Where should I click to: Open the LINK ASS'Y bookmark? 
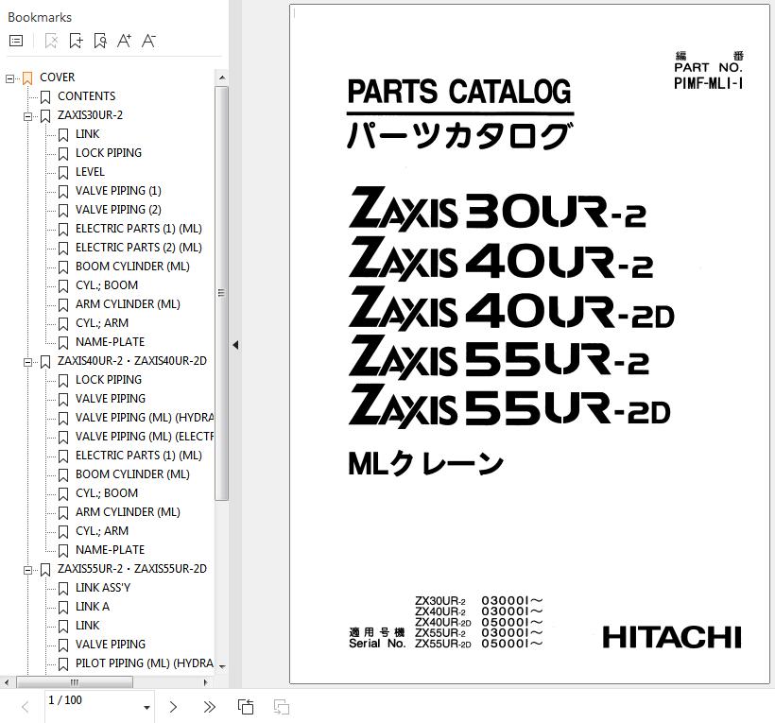(103, 588)
